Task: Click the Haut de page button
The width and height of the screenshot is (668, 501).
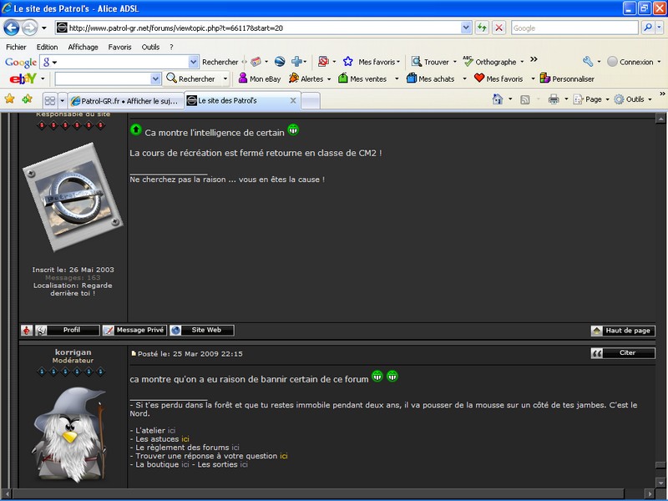Action: pyautogui.click(x=623, y=331)
